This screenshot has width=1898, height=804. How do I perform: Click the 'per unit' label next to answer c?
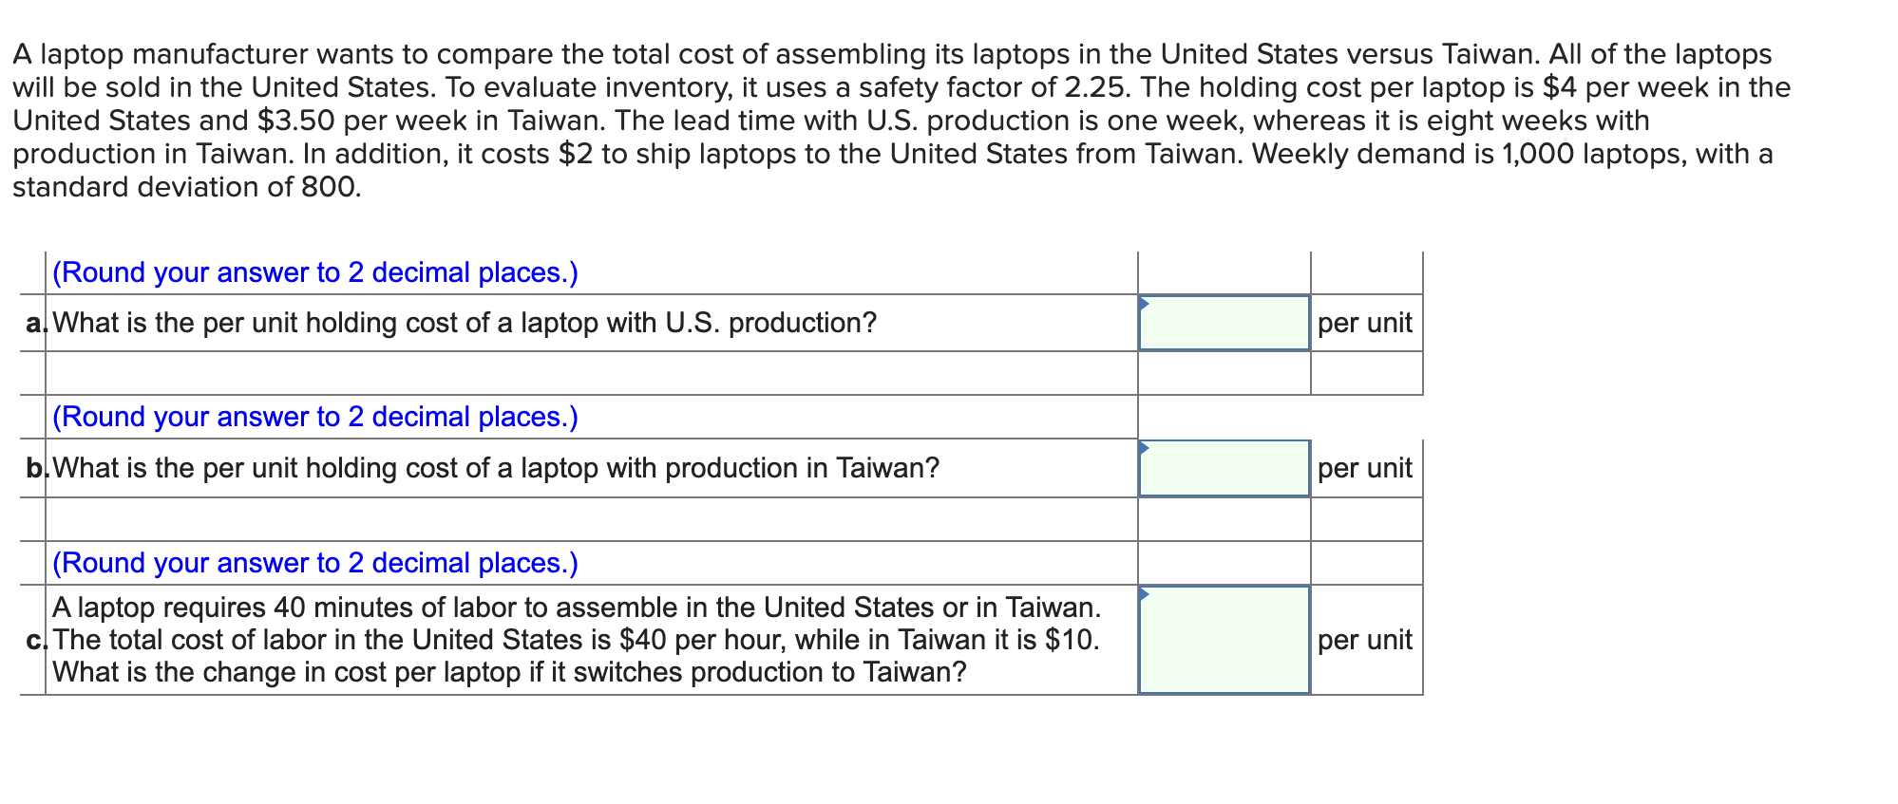(x=1363, y=641)
